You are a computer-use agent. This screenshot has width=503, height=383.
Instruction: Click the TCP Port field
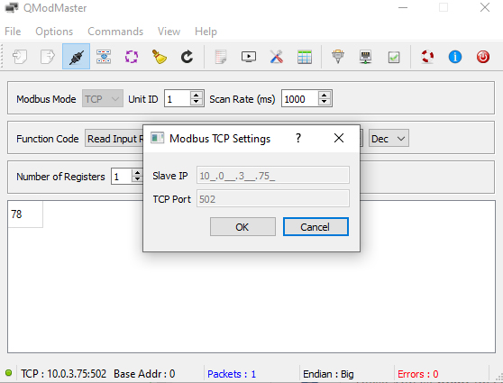click(273, 198)
